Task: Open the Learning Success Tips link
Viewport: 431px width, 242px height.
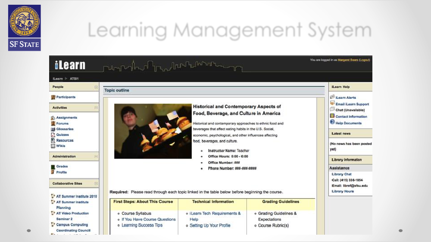Action: [x=142, y=225]
